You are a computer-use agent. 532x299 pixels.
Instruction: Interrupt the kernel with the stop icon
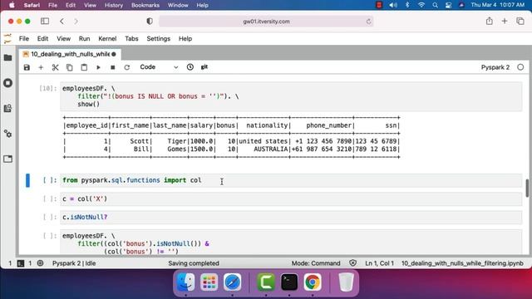pos(113,67)
